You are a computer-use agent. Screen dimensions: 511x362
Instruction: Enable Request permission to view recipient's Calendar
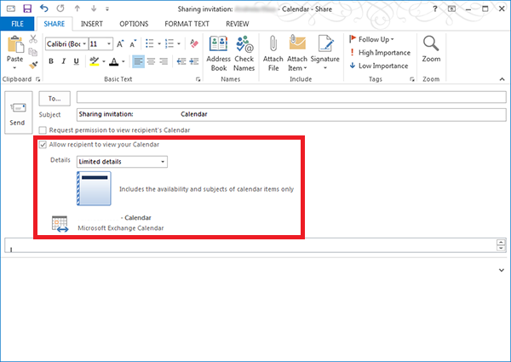coord(43,129)
